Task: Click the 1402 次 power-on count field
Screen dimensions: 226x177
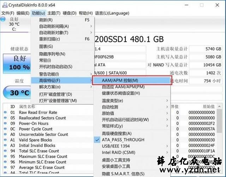Action: pos(206,73)
